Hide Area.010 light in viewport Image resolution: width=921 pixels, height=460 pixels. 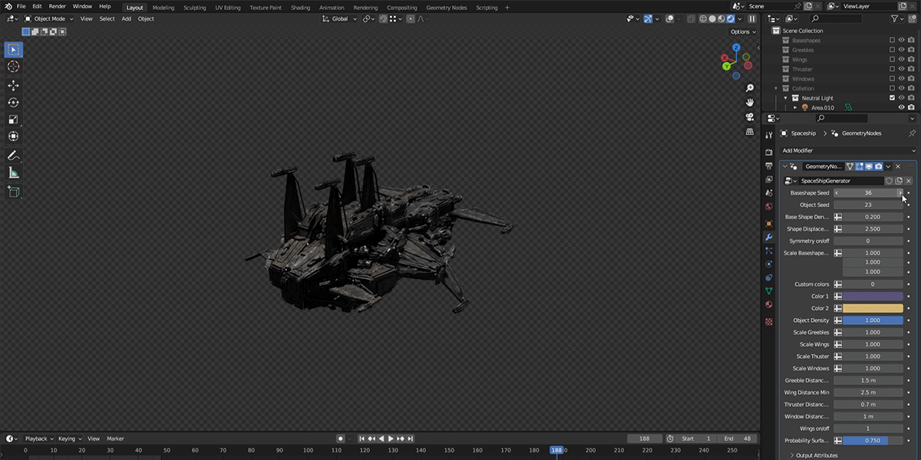[x=901, y=107]
